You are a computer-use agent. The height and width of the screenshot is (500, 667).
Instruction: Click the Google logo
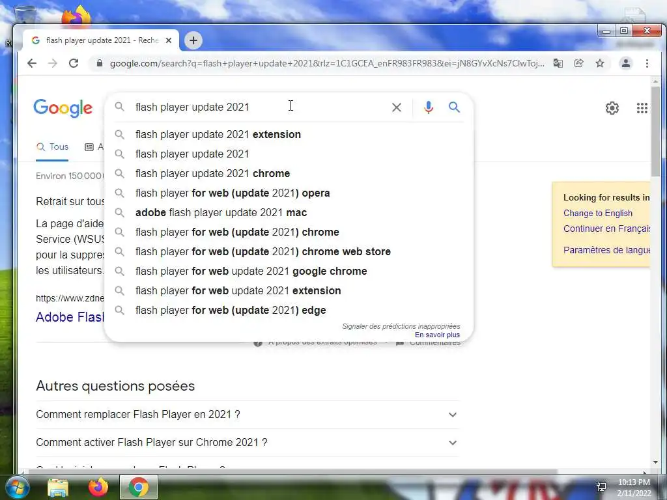coord(63,108)
